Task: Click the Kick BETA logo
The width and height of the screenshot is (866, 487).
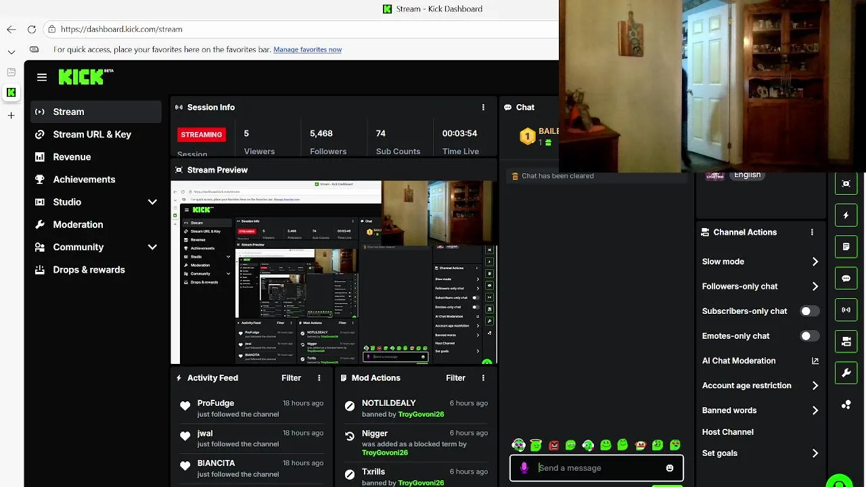Action: coord(86,76)
